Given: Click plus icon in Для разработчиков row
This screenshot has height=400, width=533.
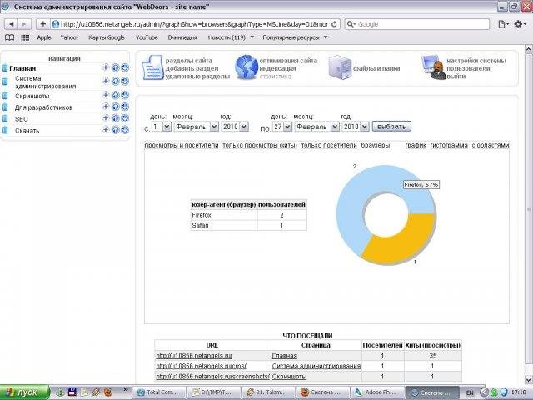Looking at the screenshot, I should coord(106,107).
